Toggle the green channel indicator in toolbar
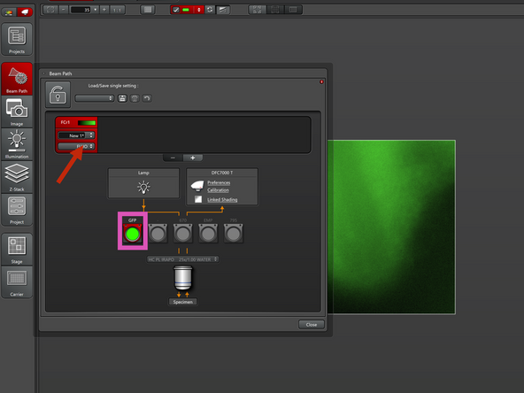 (x=186, y=10)
